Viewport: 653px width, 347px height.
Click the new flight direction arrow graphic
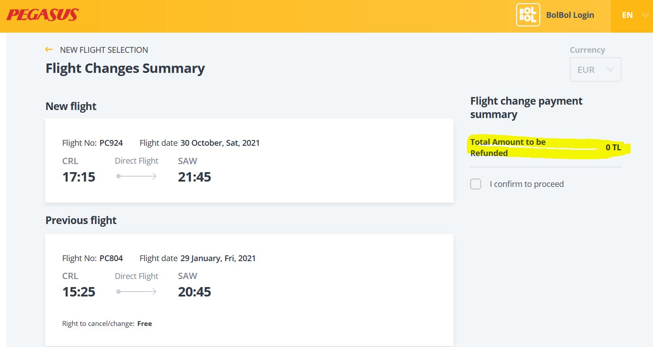(136, 176)
